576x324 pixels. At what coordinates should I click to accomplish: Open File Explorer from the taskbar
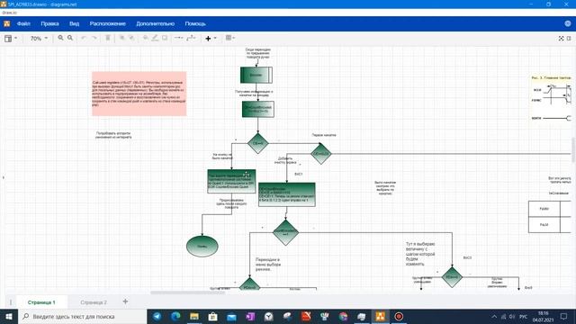coord(194,316)
